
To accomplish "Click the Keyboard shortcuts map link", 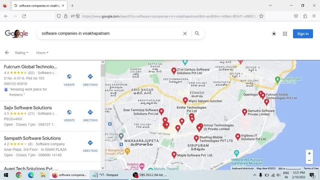I will (242, 168).
